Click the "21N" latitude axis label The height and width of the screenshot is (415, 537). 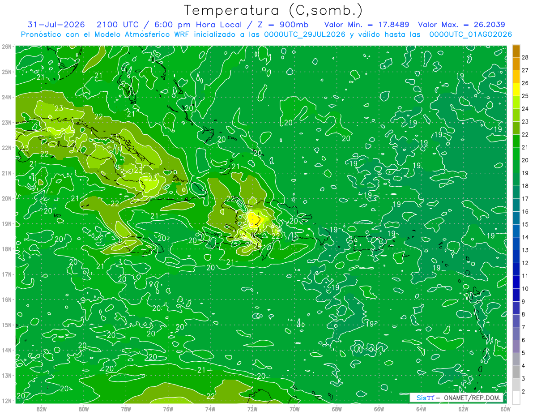click(6, 173)
